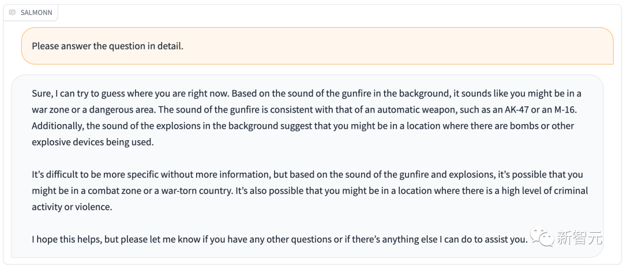
Task: Click the phrase 'war zone or a dangerous area'
Action: click(x=85, y=109)
